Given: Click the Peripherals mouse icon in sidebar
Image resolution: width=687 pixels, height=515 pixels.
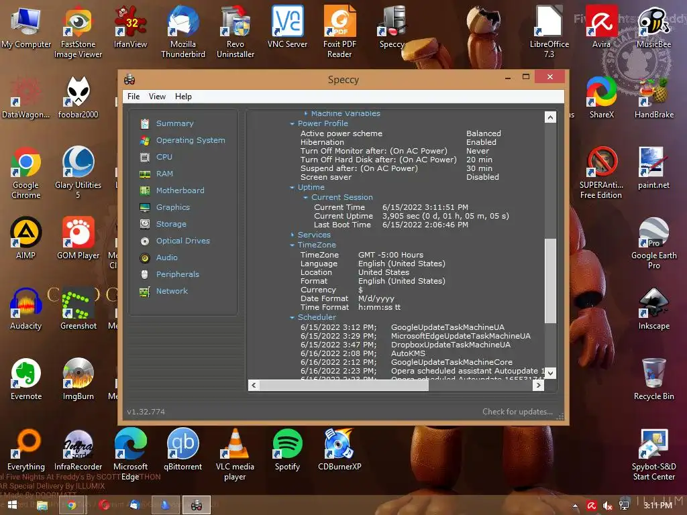Looking at the screenshot, I should tap(145, 274).
